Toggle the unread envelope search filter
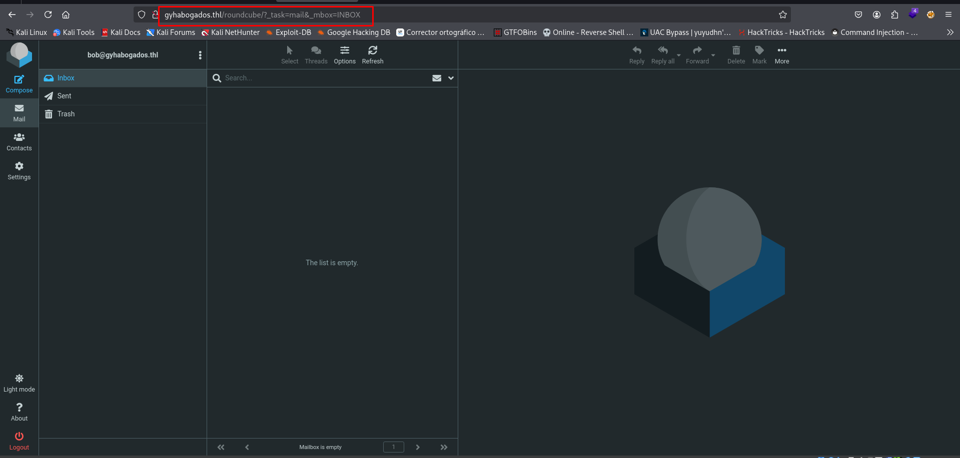 click(437, 78)
